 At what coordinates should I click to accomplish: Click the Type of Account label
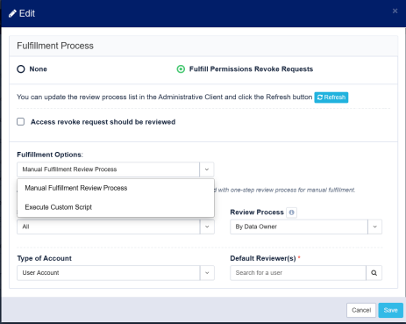click(x=44, y=258)
